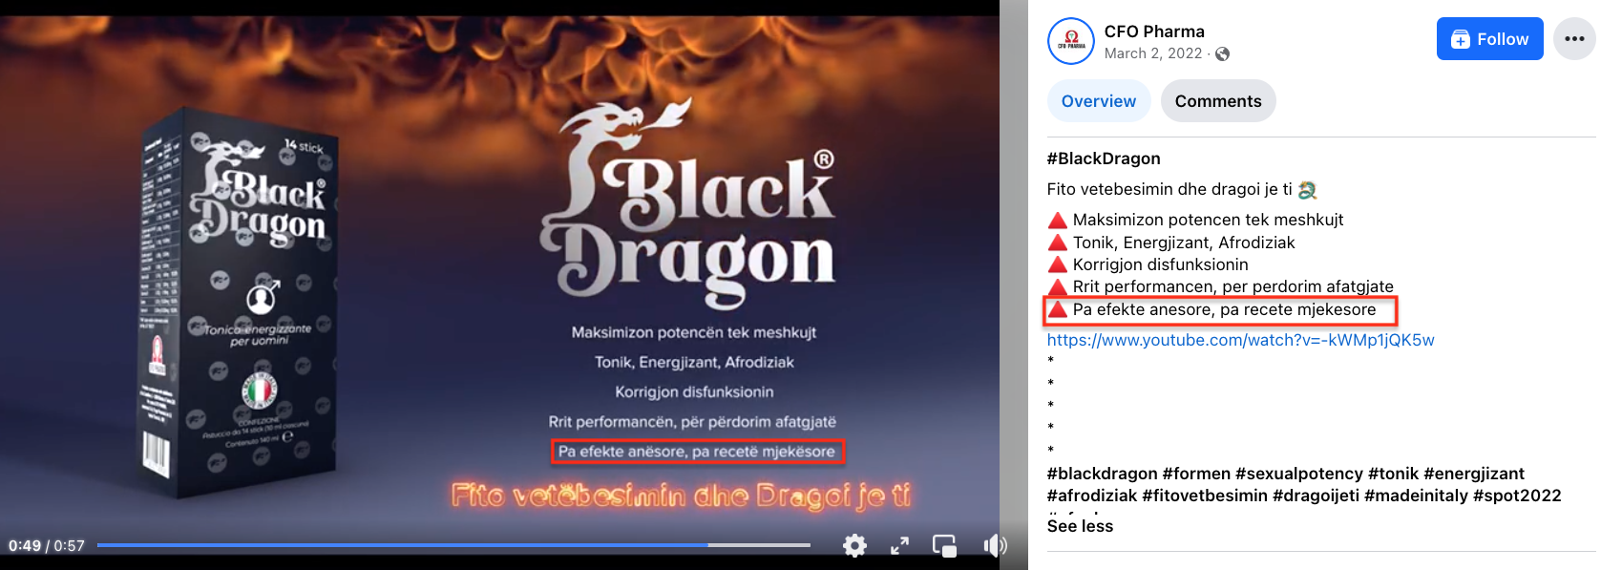Select the Overview tab
The image size is (1601, 570).
[1098, 101]
